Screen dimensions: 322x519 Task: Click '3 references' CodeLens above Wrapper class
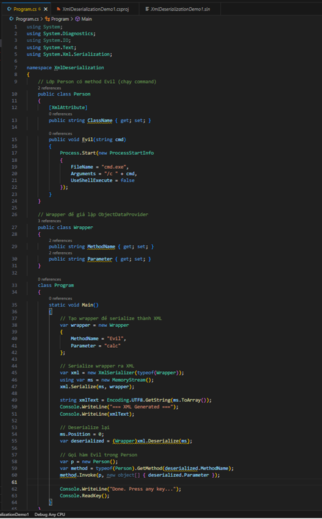(x=49, y=221)
